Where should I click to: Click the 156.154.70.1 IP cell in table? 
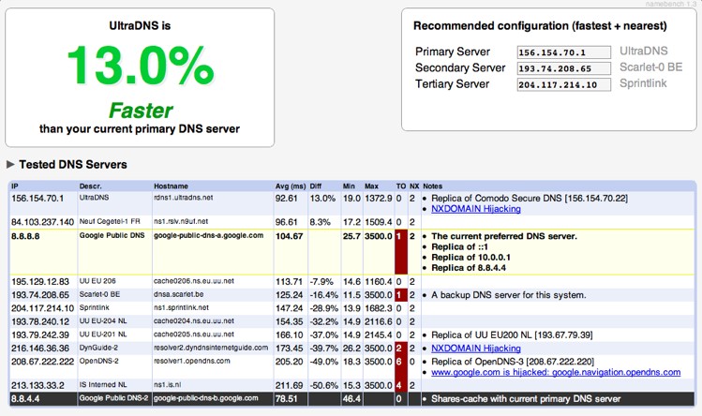(37, 198)
